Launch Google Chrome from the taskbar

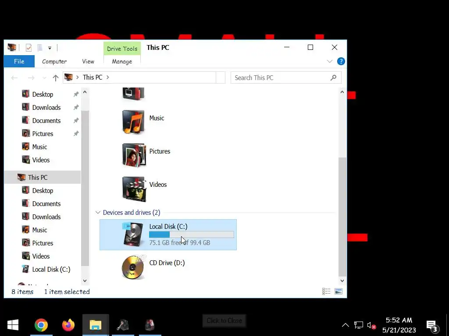tap(41, 325)
